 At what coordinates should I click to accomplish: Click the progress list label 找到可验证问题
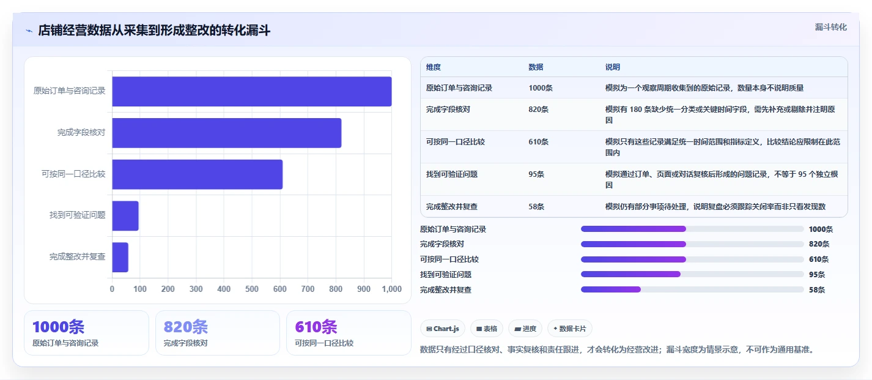click(446, 275)
